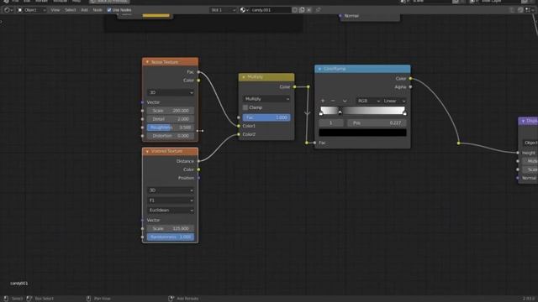Open Noise Texture 3D dimensions dropdown
This screenshot has width=538, height=302.
point(171,92)
